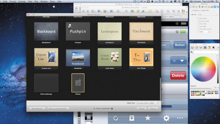Click the star favorites icon

(x=148, y=118)
